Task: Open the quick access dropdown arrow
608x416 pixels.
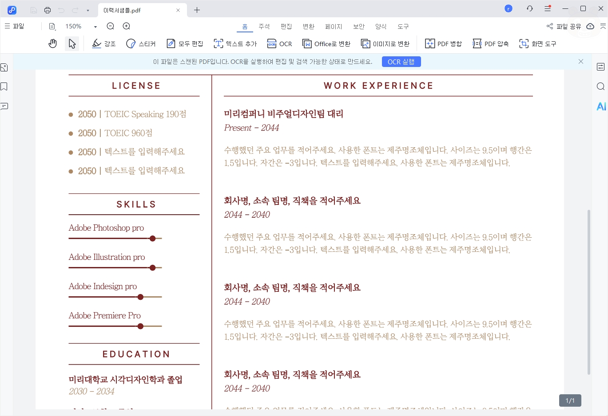Action: pyautogui.click(x=88, y=10)
